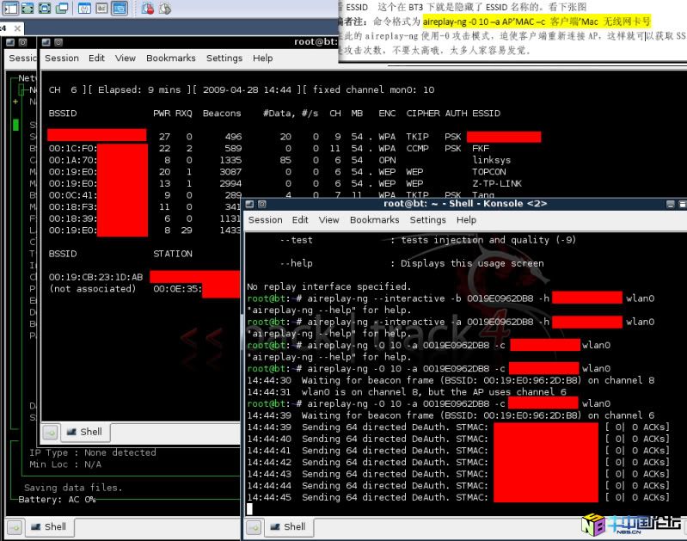Click 'No replay interface specified.' line

tap(329, 286)
